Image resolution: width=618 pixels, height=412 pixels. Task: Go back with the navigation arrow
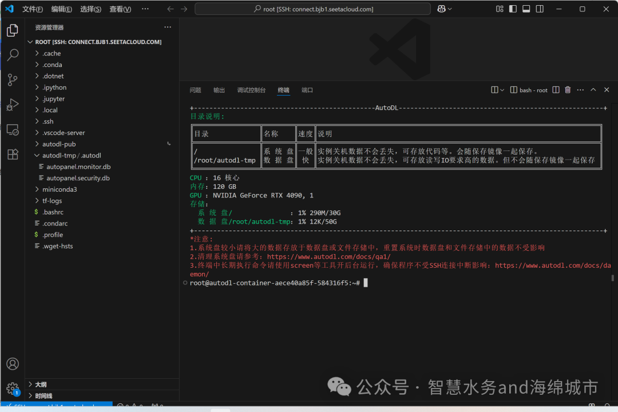tap(171, 9)
